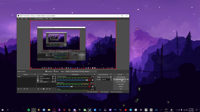200x112 pixels.
Task: Remove selected source with the minus icon
Action: 41,89
